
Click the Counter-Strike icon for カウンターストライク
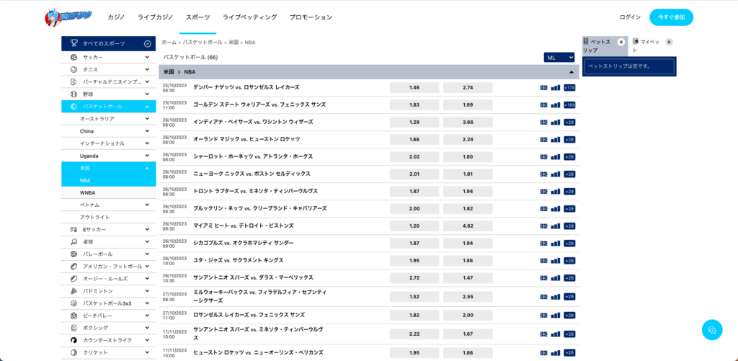74,340
